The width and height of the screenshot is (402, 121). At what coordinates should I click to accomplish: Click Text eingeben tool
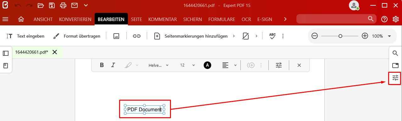[x=25, y=36]
